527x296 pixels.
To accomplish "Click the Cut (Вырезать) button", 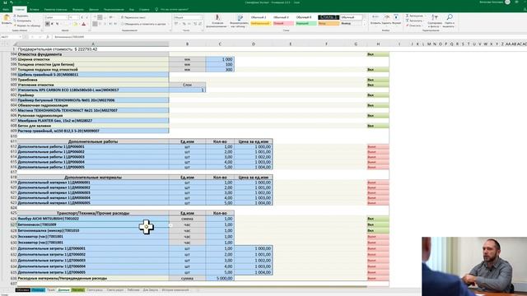I will pos(21,16).
